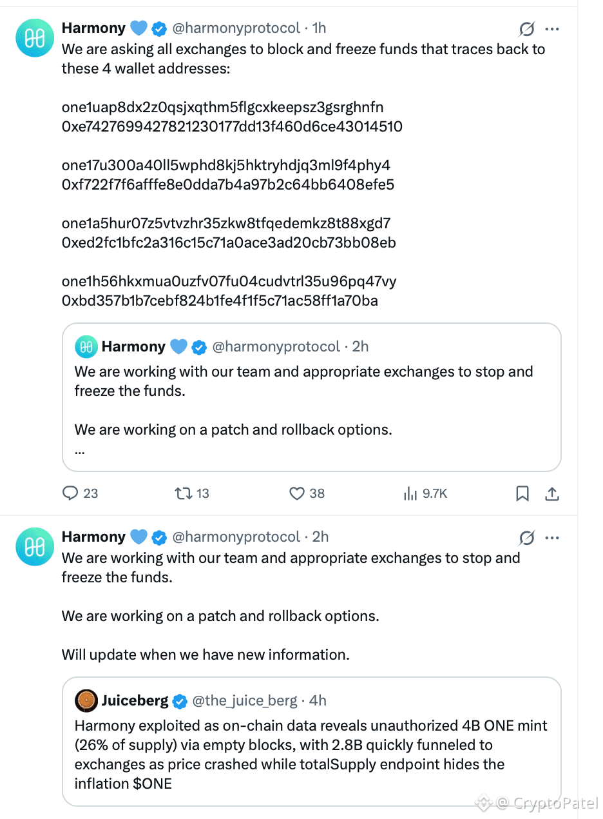Bookmark the wallet addresses tweet

point(522,494)
